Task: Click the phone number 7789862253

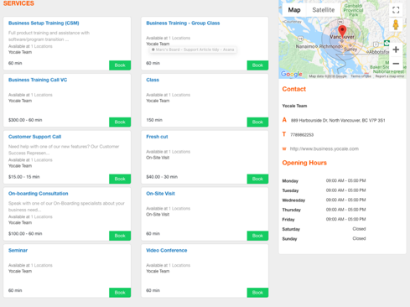Action: point(302,135)
